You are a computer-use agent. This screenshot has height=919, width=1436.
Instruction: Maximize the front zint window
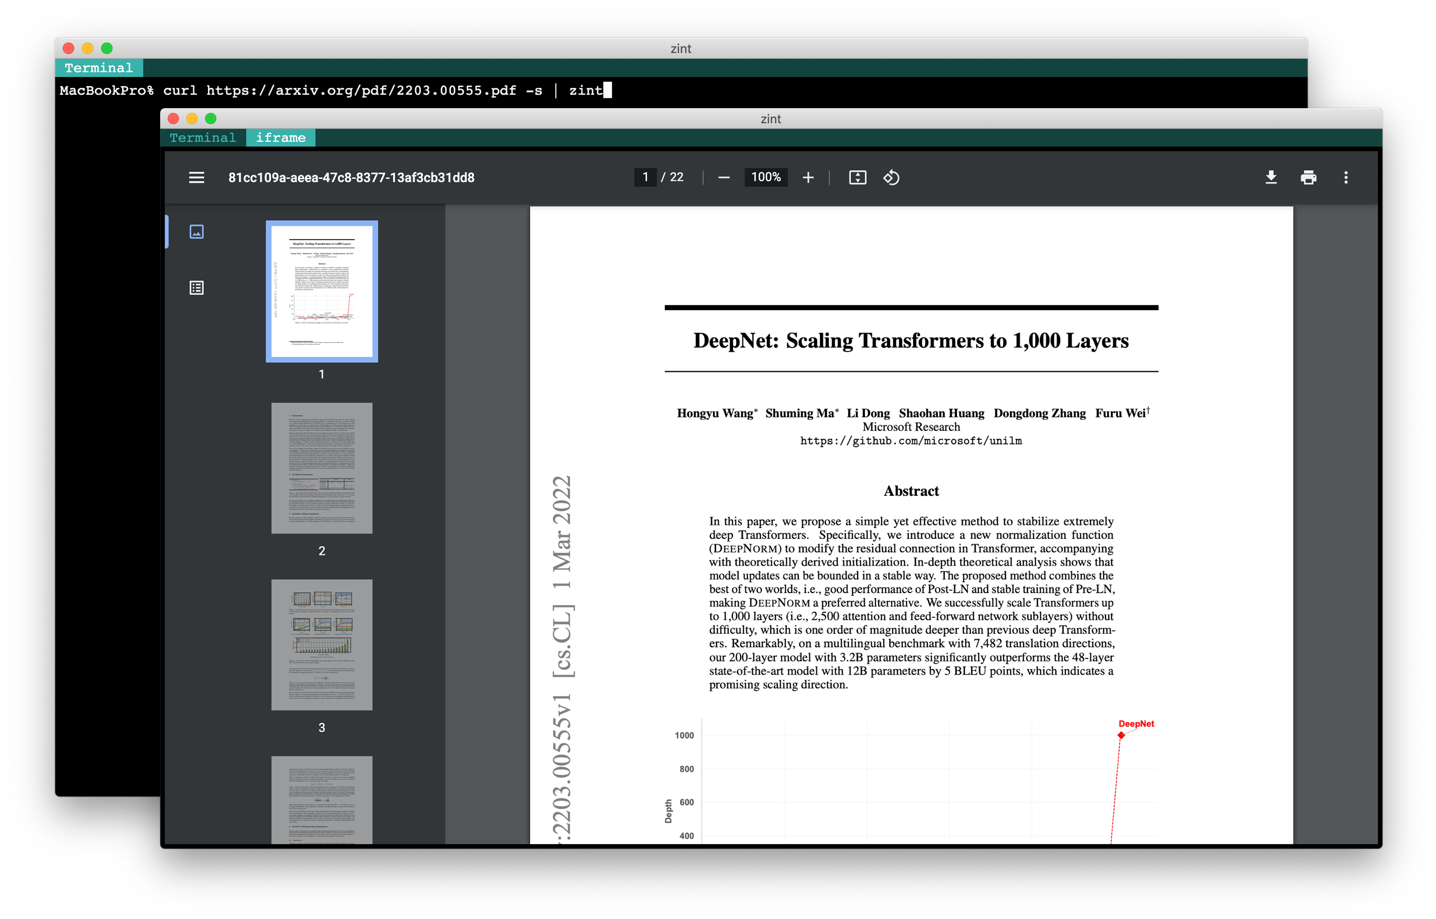[211, 119]
